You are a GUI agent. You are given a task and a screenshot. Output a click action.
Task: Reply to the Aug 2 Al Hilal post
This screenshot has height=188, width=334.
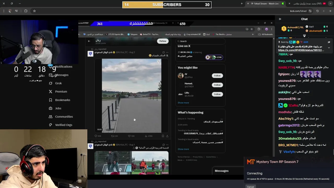point(98,136)
